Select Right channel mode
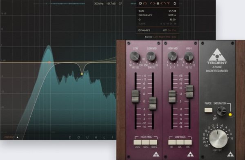The image size is (245, 160). (x=162, y=37)
